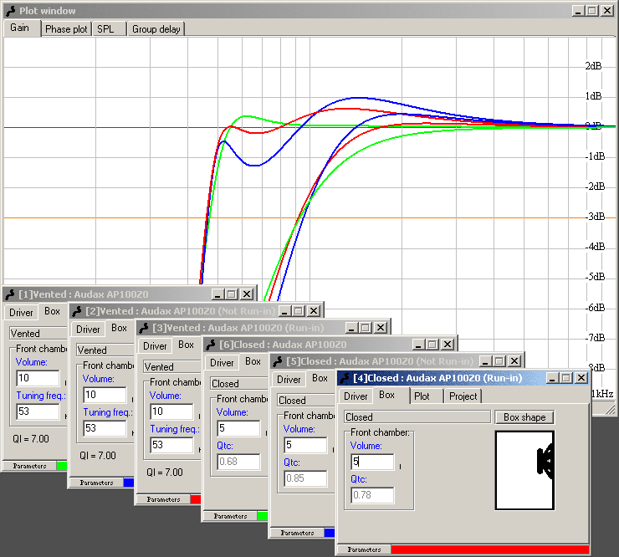Screen dimensions: 619x557
Task: Select Box tab in [4]Closed window
Action: point(391,395)
